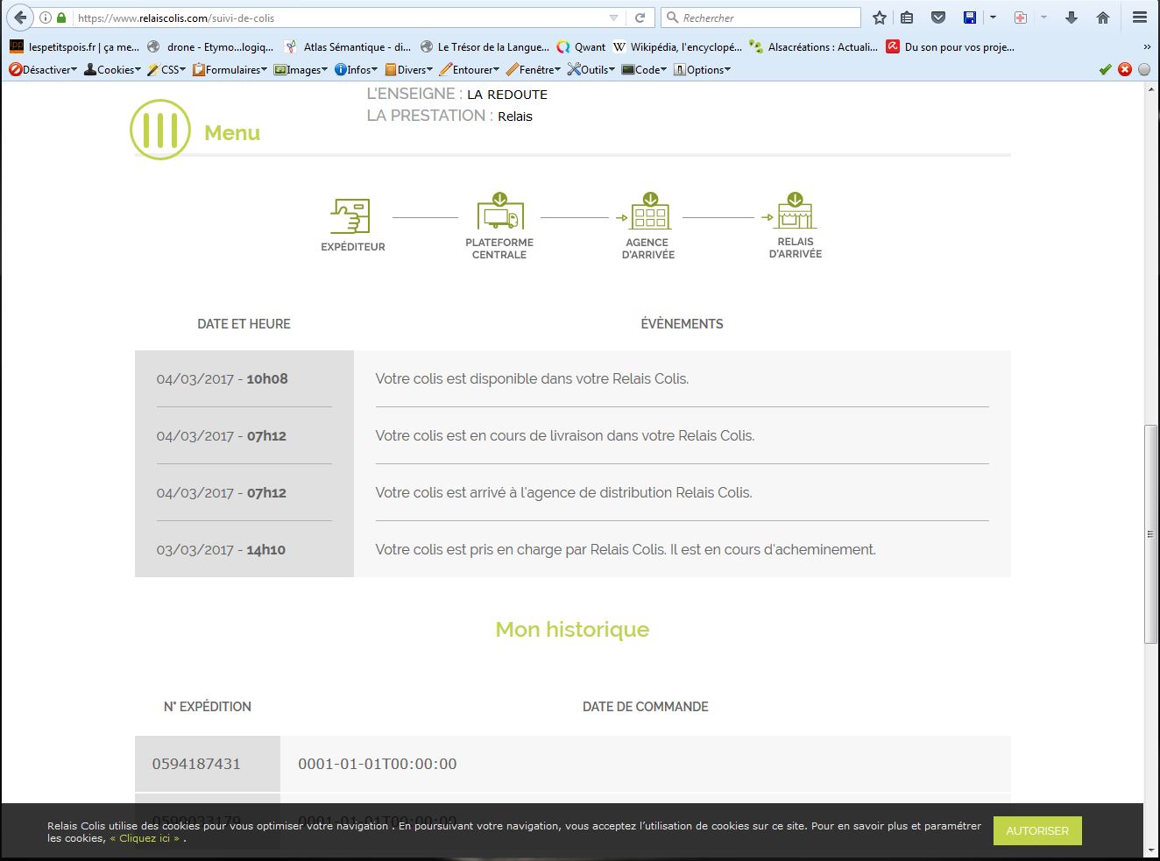Reload the page with the refresh icon
This screenshot has width=1160, height=861.
pos(640,18)
